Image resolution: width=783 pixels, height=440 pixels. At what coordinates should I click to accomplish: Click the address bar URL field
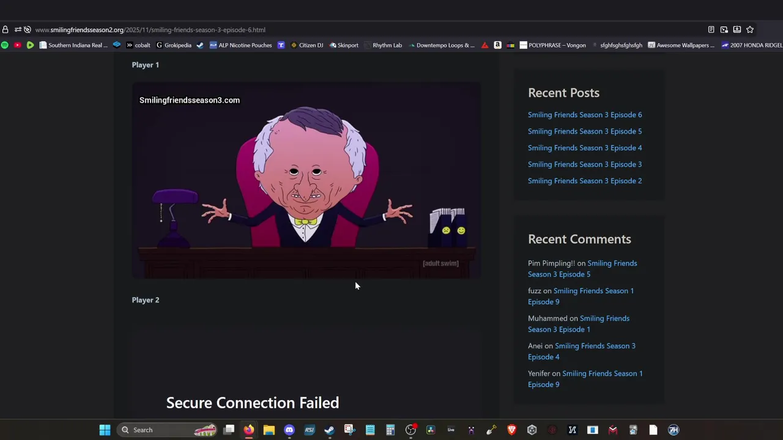[x=367, y=29]
